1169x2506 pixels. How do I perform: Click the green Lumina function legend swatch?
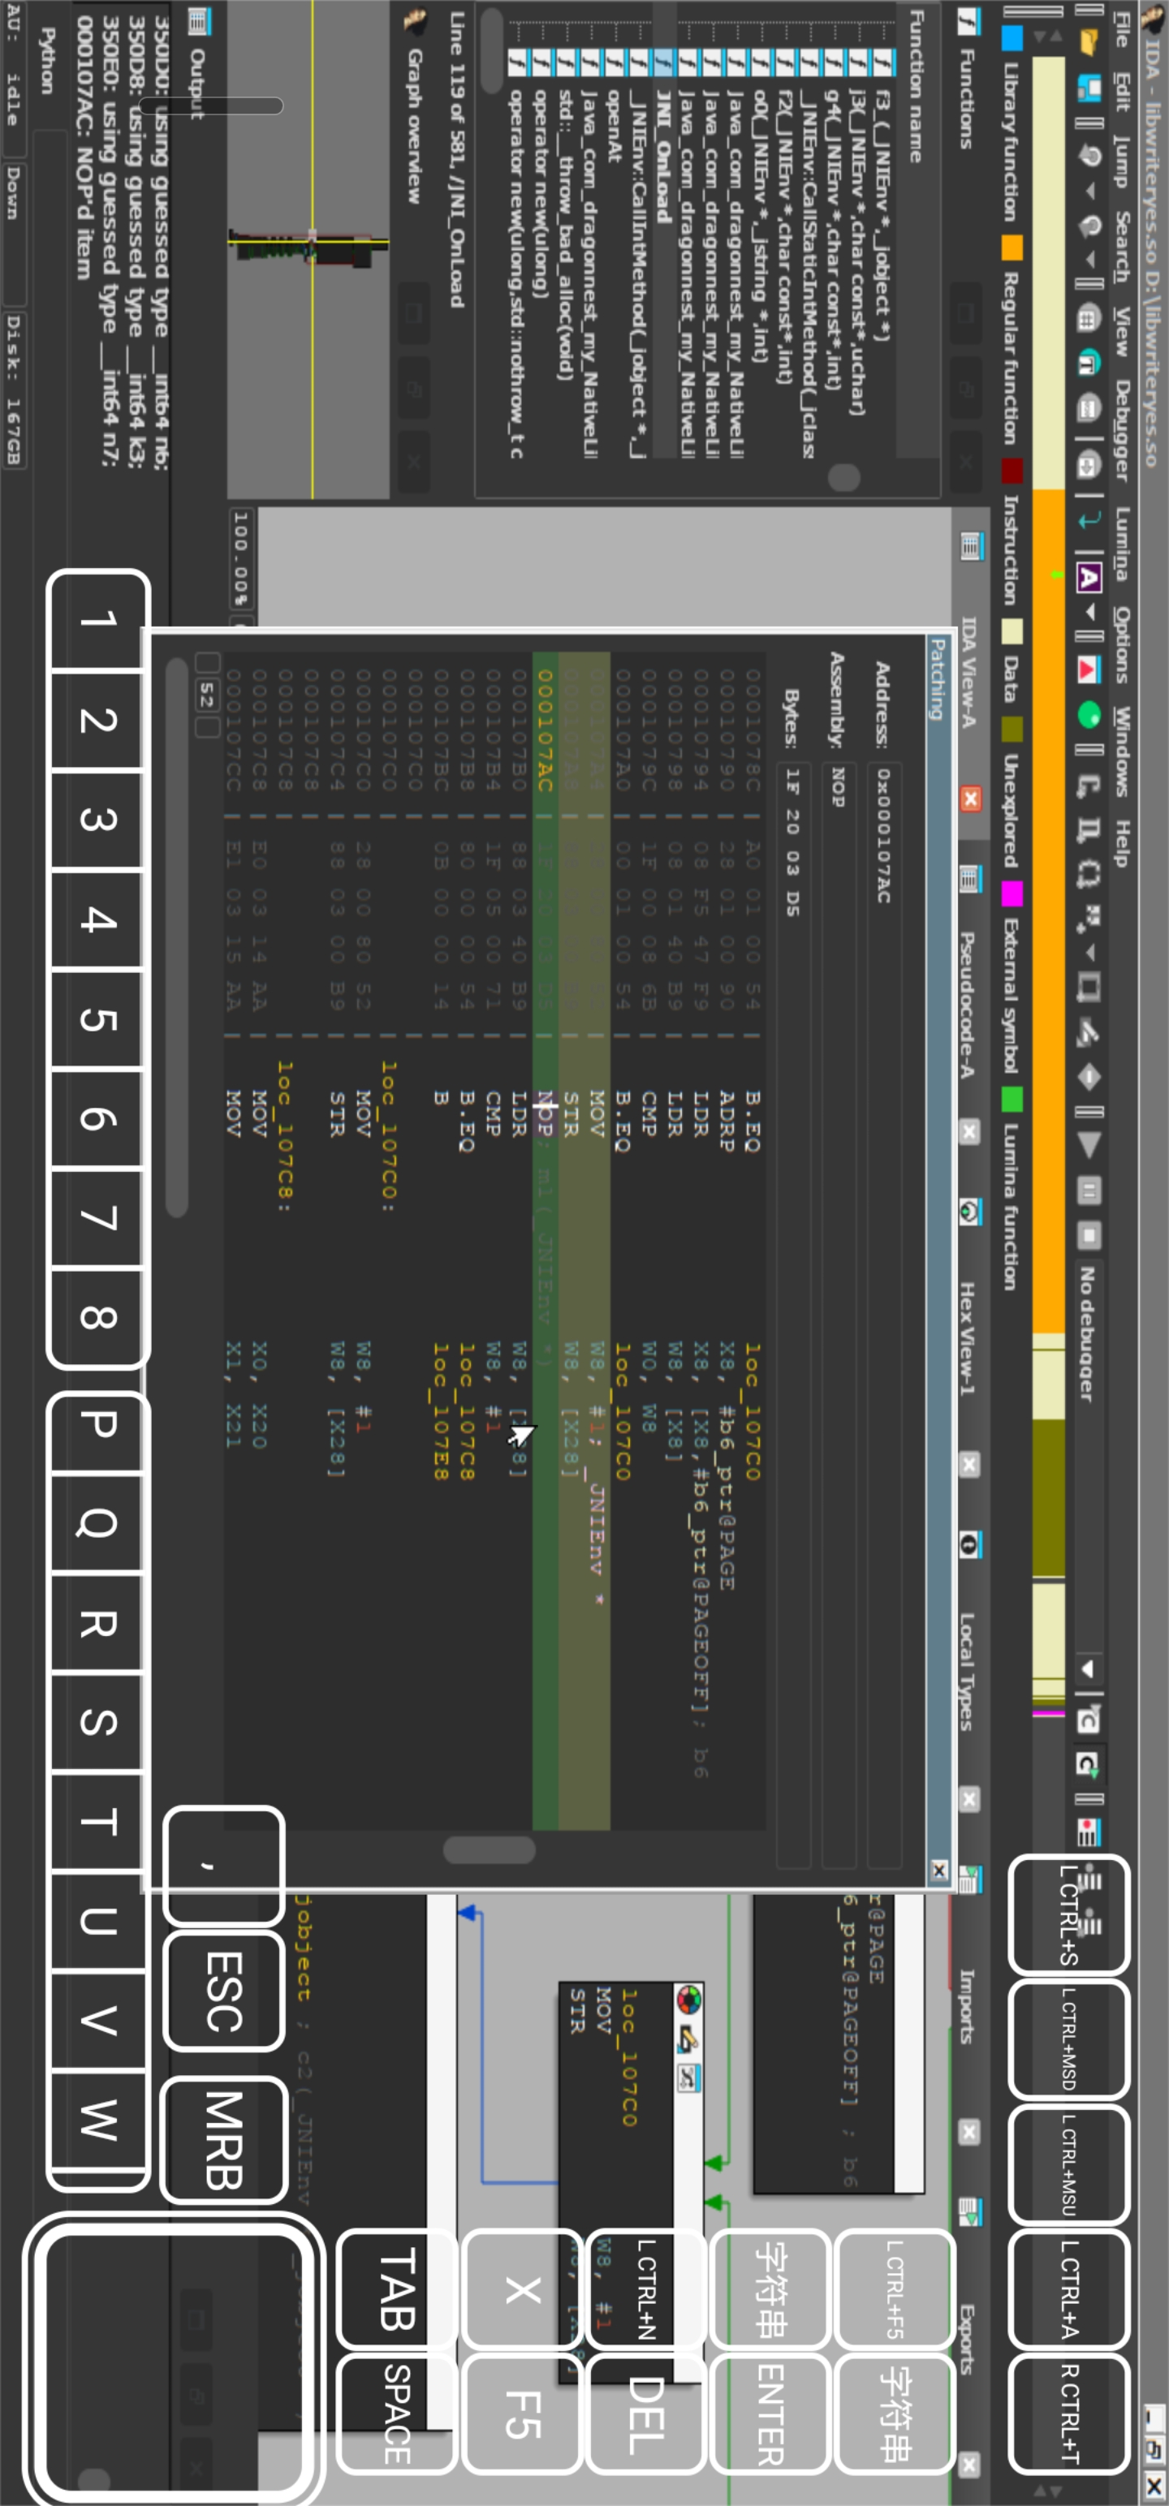(x=1013, y=1100)
